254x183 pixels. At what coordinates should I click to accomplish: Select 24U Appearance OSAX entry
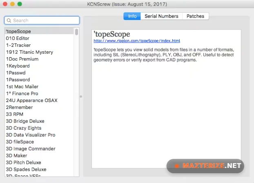tap(39, 100)
